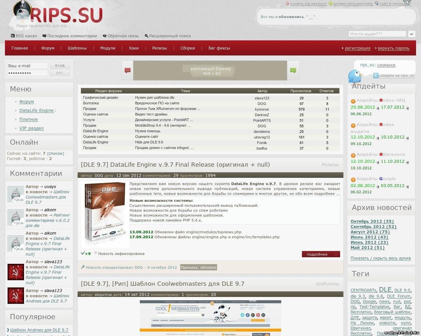This screenshot has width=421, height=336.
Task: Open the first slava123 comment avatar
Action: (x=16, y=272)
